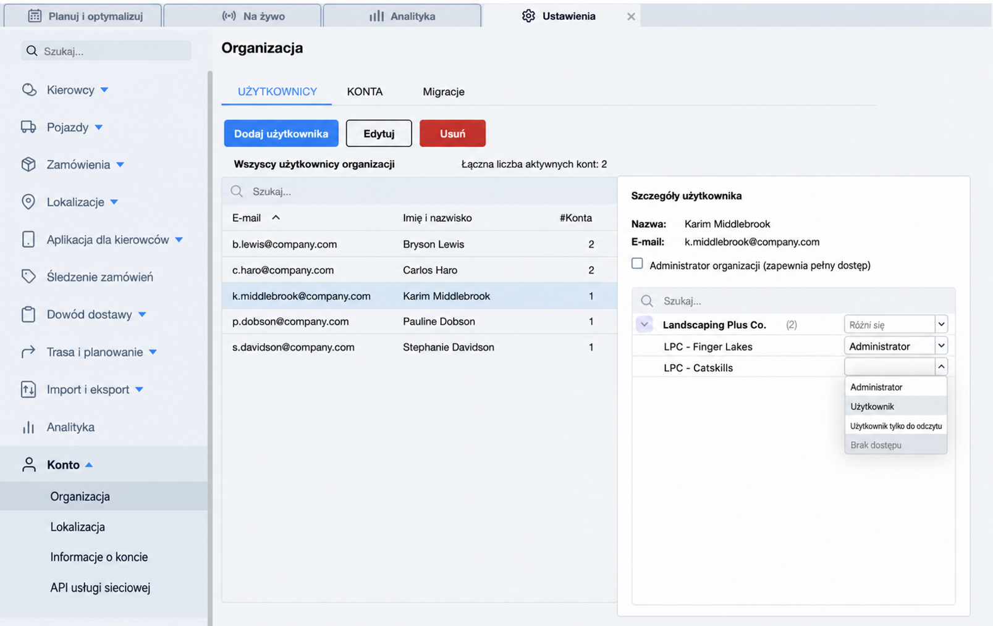Close the Ustawienia tab
The image size is (993, 626).
(631, 17)
